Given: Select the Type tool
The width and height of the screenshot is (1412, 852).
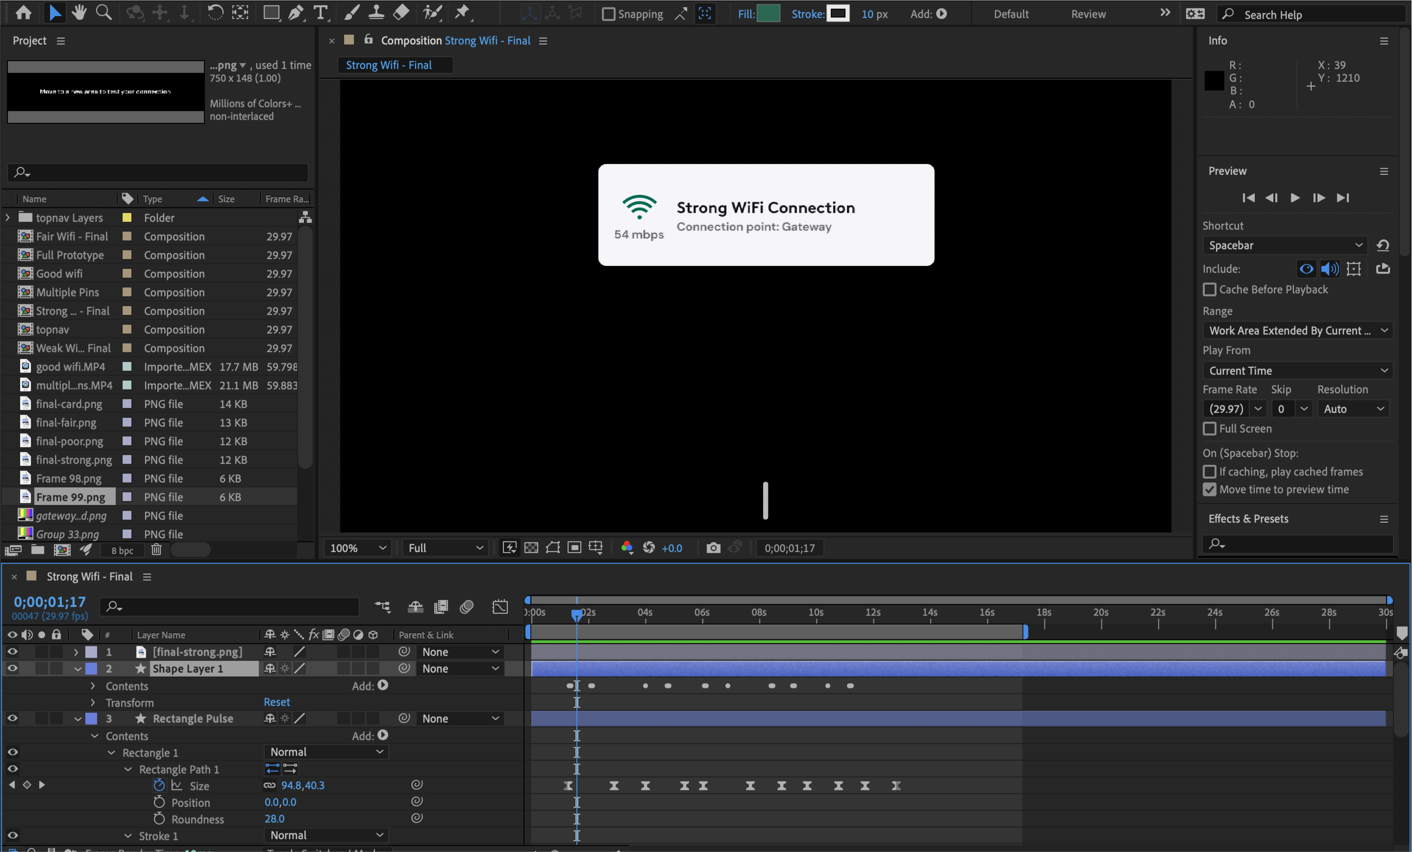Looking at the screenshot, I should 321,13.
